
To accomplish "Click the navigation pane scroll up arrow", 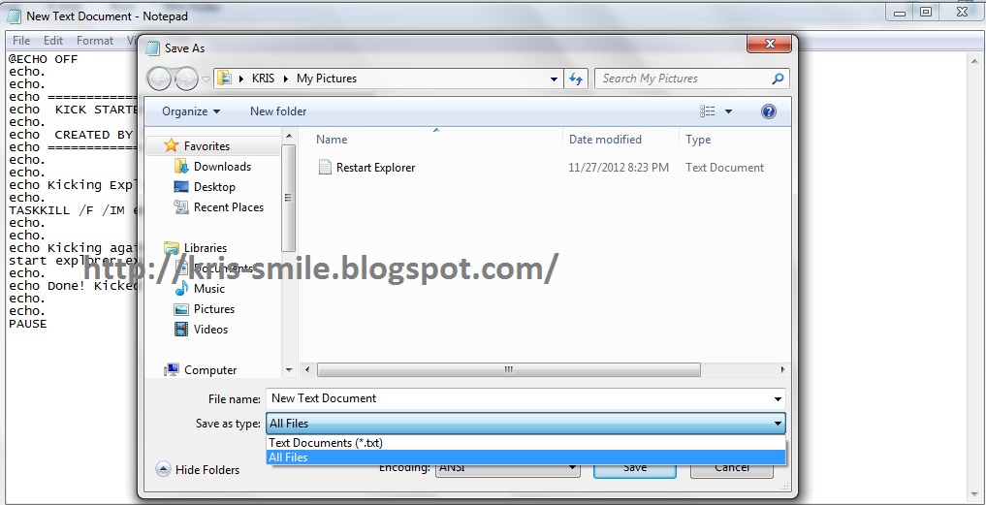I will tap(289, 136).
